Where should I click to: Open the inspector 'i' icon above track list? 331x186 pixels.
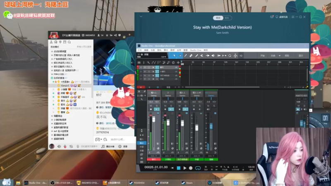pos(144,63)
